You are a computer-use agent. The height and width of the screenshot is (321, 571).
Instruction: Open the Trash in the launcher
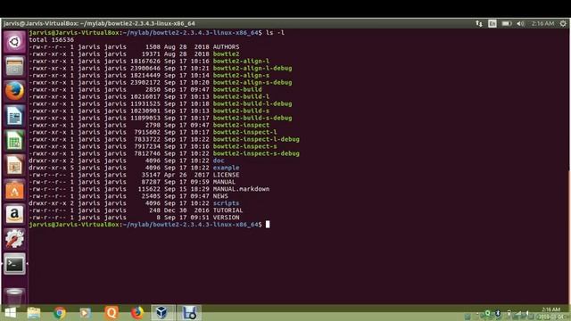[x=14, y=296]
